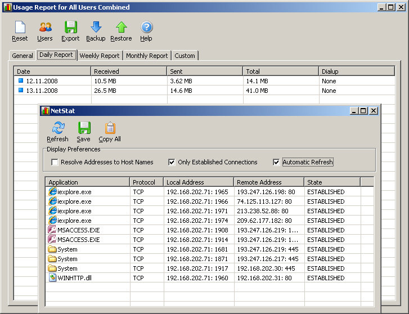Click remote address 213.238.52.88: 80
409x314 pixels.
(x=262, y=211)
